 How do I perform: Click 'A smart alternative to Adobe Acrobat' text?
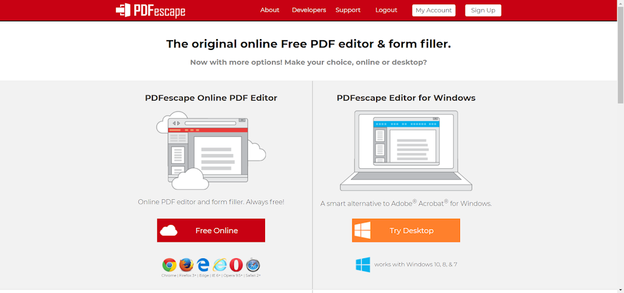406,203
